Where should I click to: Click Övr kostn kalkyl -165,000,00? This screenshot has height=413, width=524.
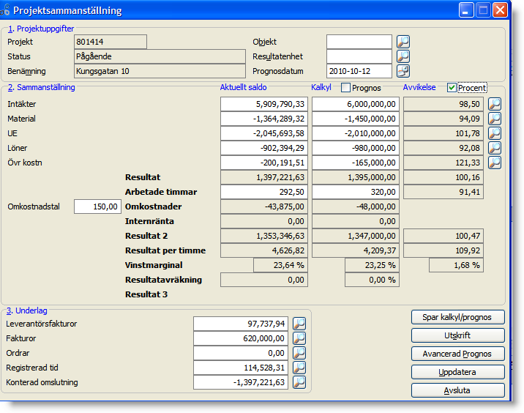coord(356,163)
